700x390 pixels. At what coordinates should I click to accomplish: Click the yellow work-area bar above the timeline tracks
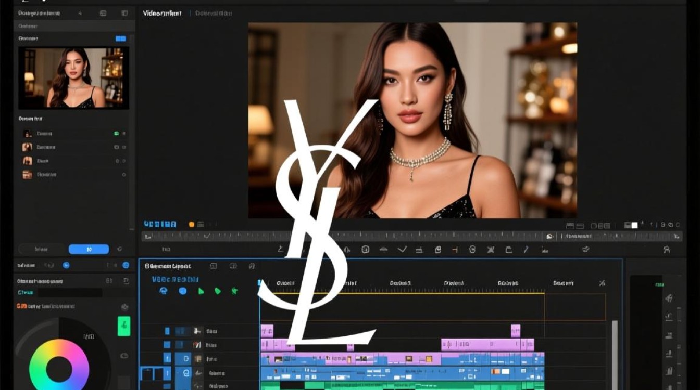[x=402, y=293]
